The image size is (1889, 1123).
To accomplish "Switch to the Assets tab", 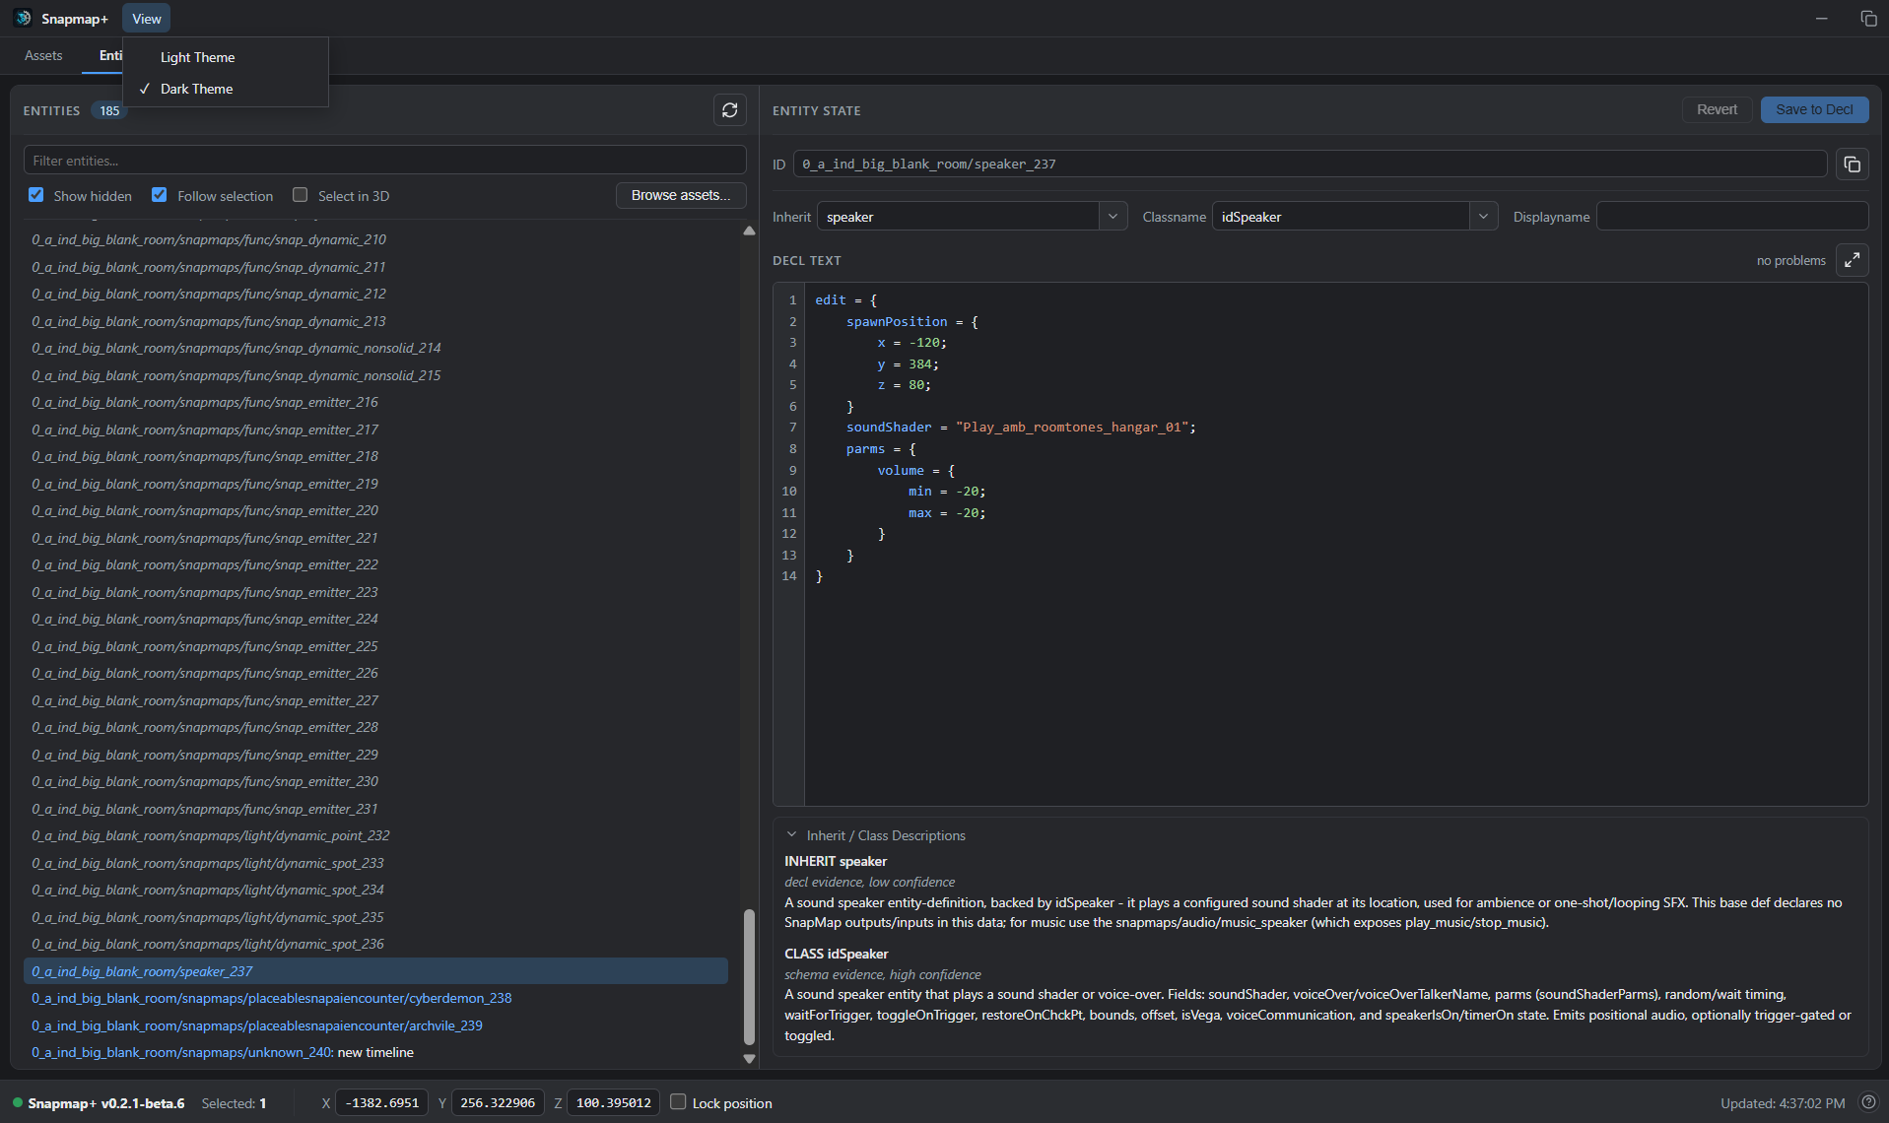I will [43, 55].
